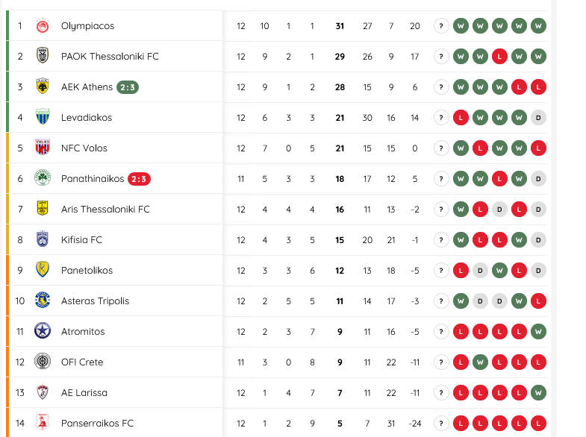The image size is (586, 437).
Task: Click Atromitos latest win form badge
Action: coord(538,332)
